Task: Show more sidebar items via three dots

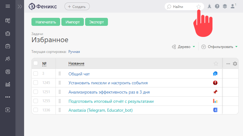Action: tap(8, 97)
